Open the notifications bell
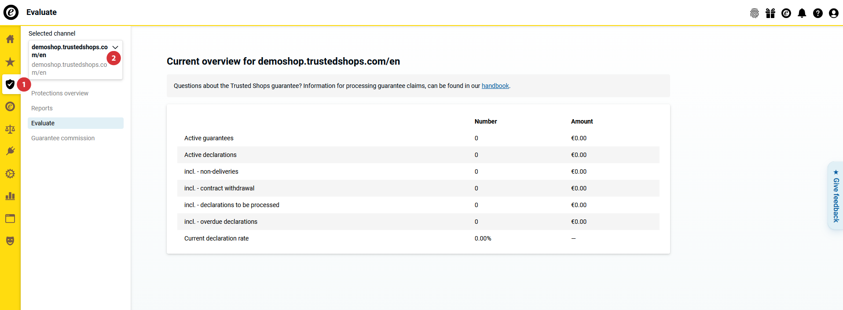The height and width of the screenshot is (310, 843). 802,13
